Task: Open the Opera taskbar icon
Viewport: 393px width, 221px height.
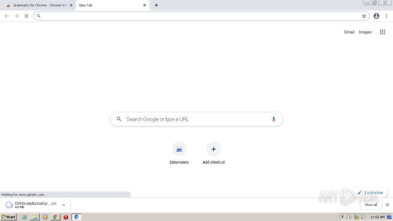Action: 66,217
